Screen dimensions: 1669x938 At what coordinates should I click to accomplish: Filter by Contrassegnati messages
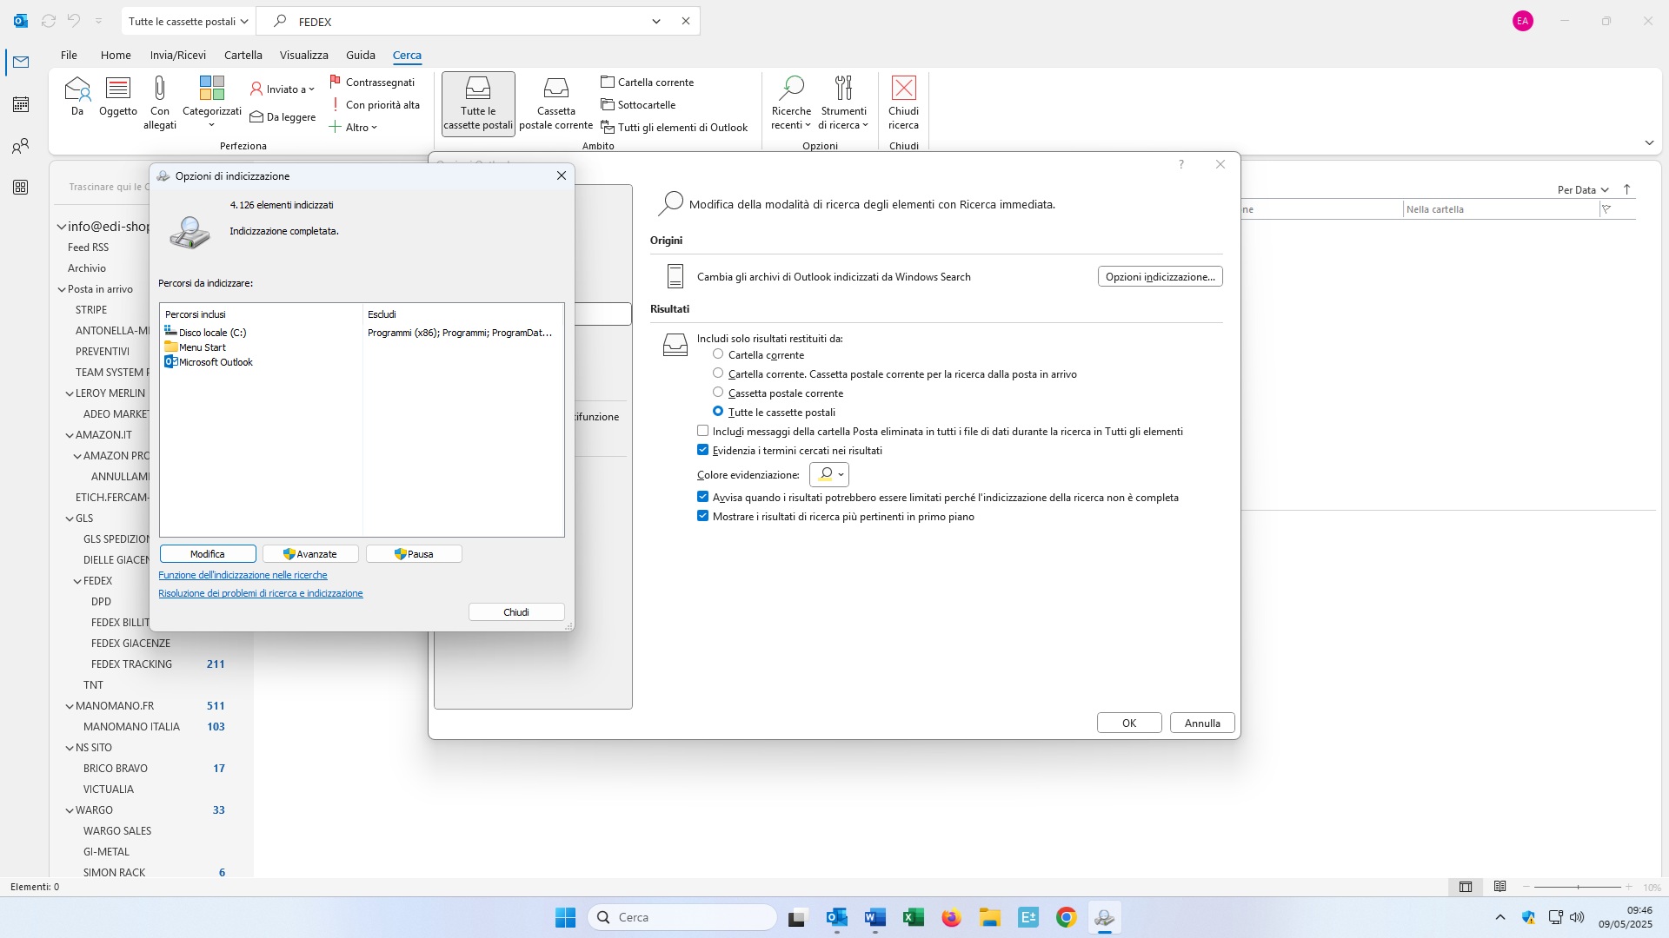click(372, 82)
